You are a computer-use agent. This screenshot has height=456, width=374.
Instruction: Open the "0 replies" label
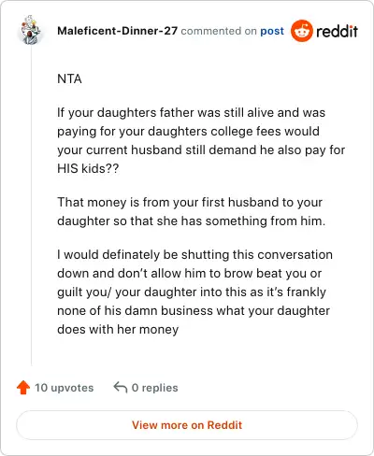coord(155,388)
